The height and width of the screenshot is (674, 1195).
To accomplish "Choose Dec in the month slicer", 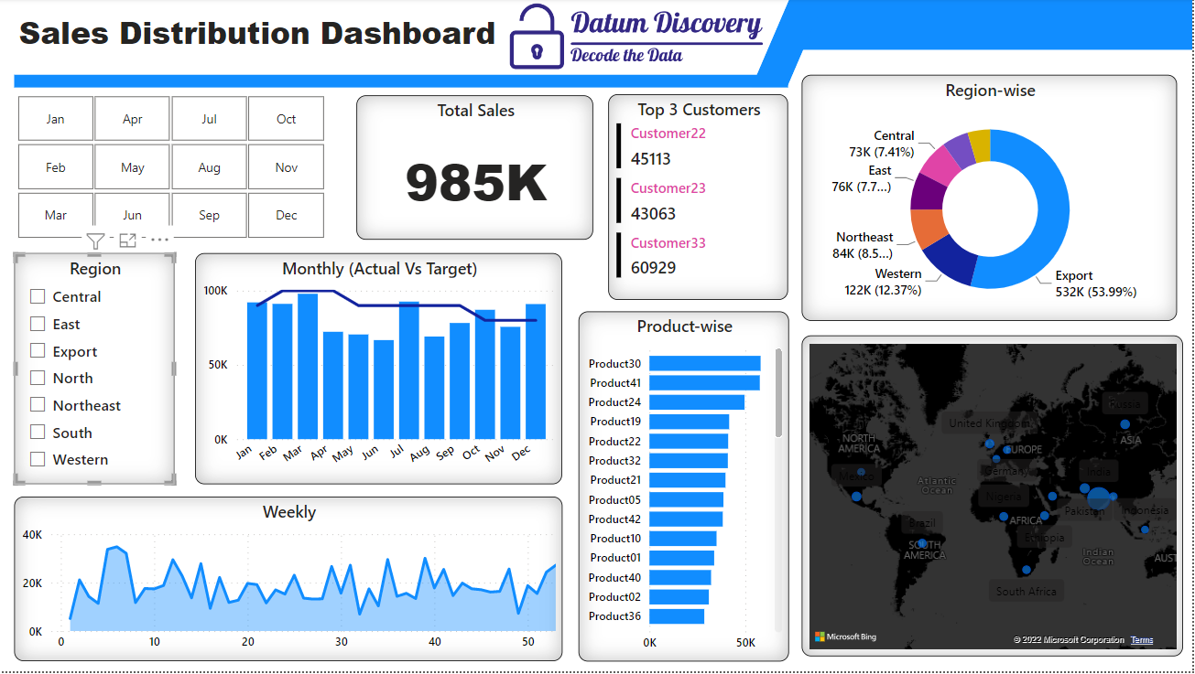I will coord(287,215).
